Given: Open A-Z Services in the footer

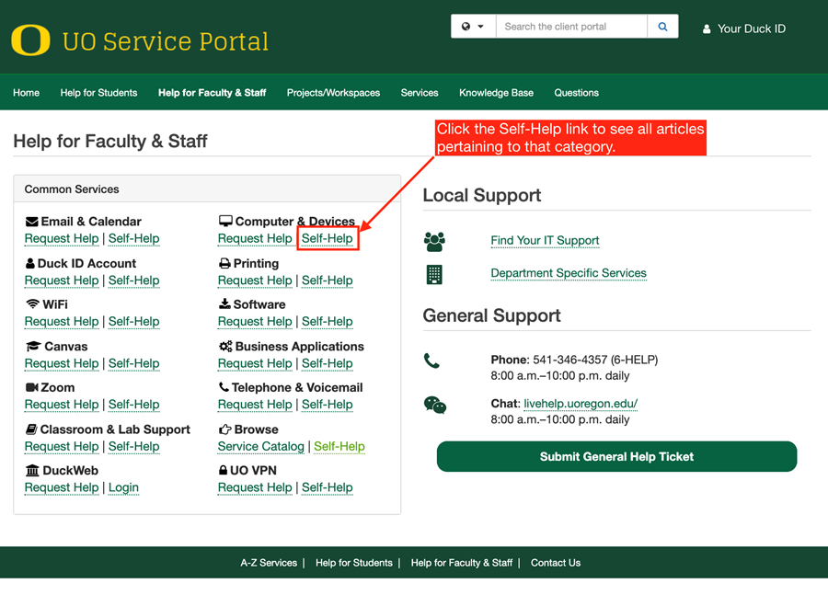Looking at the screenshot, I should 269,563.
